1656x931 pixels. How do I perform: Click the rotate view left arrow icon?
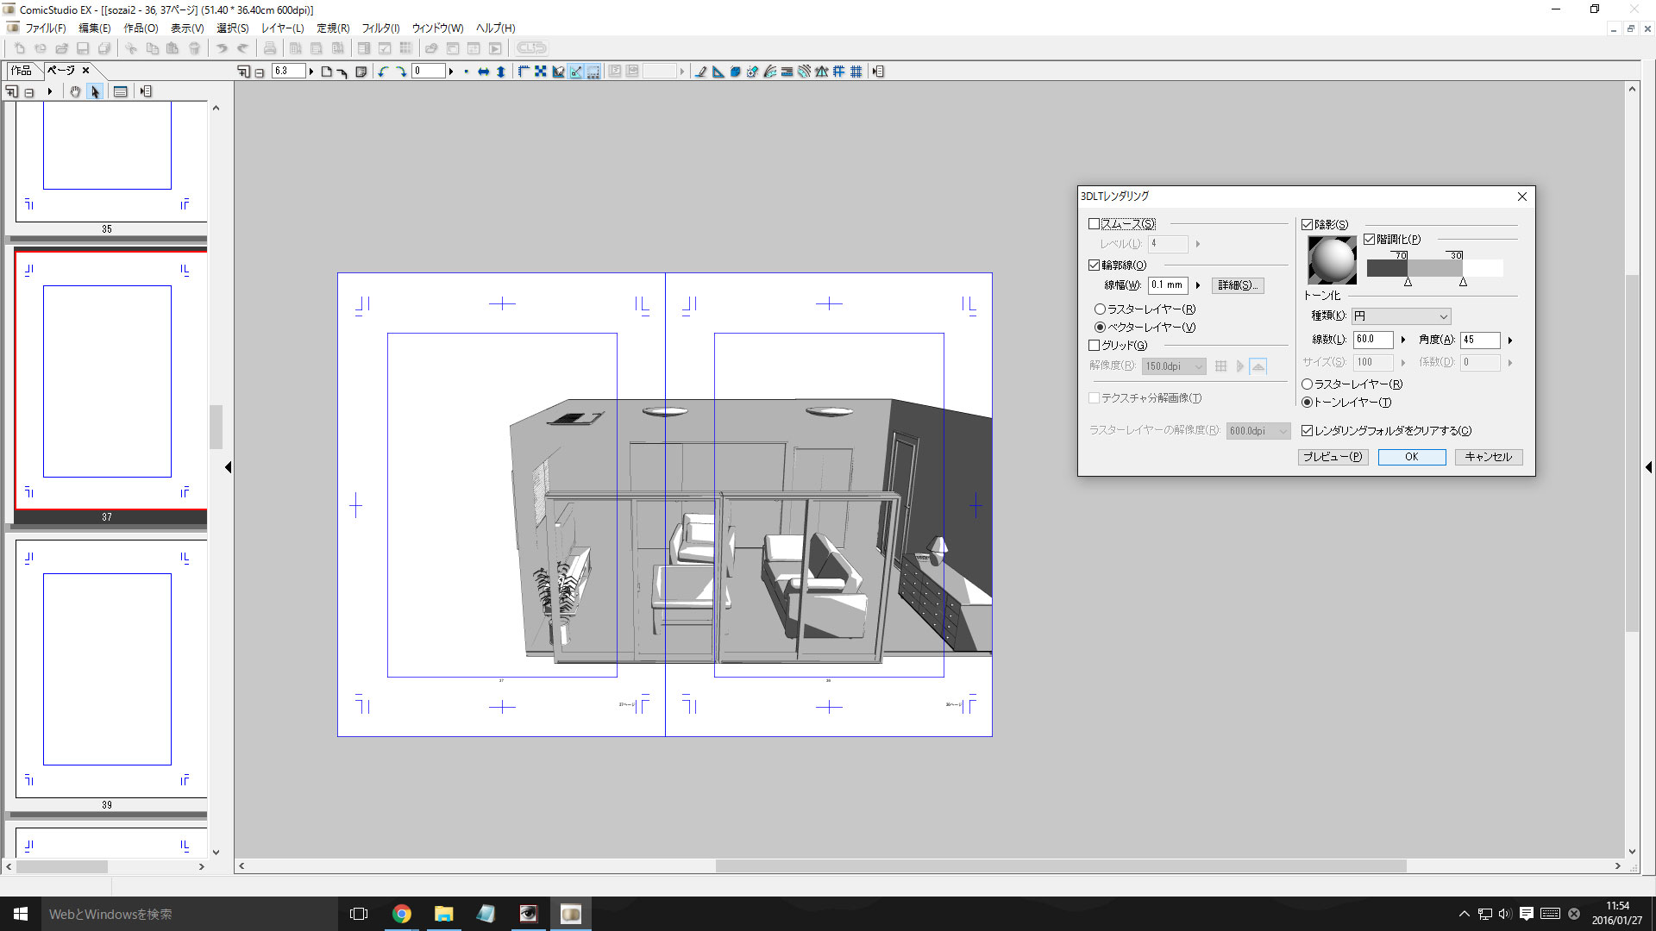tap(383, 72)
